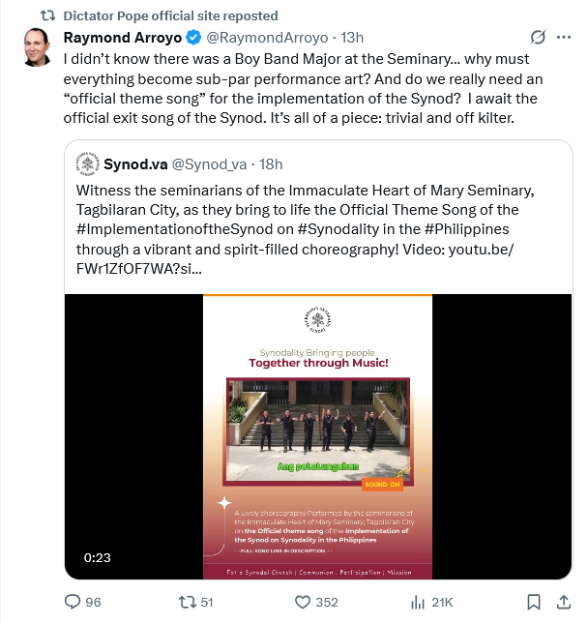
Task: Open the Raymond Arroyo display name link
Action: pos(122,38)
